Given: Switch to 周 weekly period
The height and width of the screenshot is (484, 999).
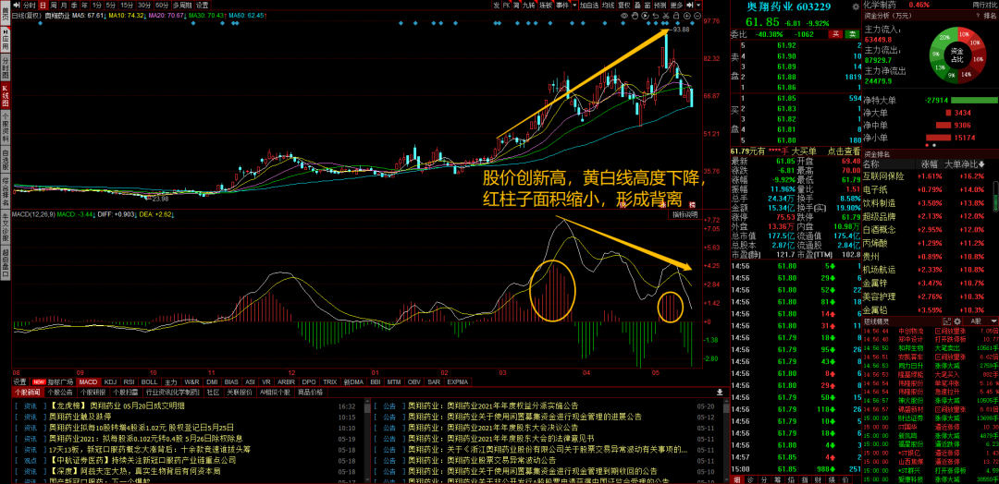Looking at the screenshot, I should pos(52,5).
